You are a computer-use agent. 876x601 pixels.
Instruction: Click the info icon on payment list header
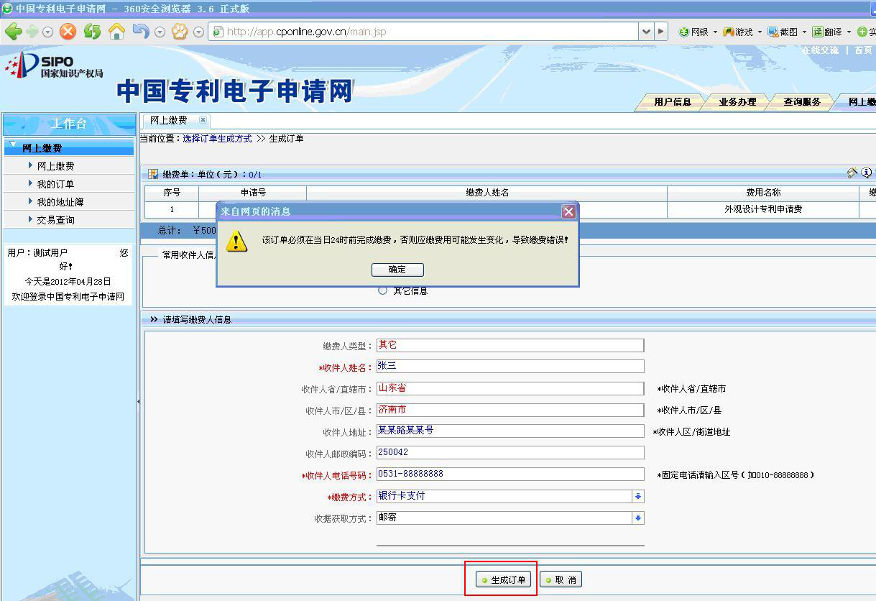pyautogui.click(x=866, y=173)
